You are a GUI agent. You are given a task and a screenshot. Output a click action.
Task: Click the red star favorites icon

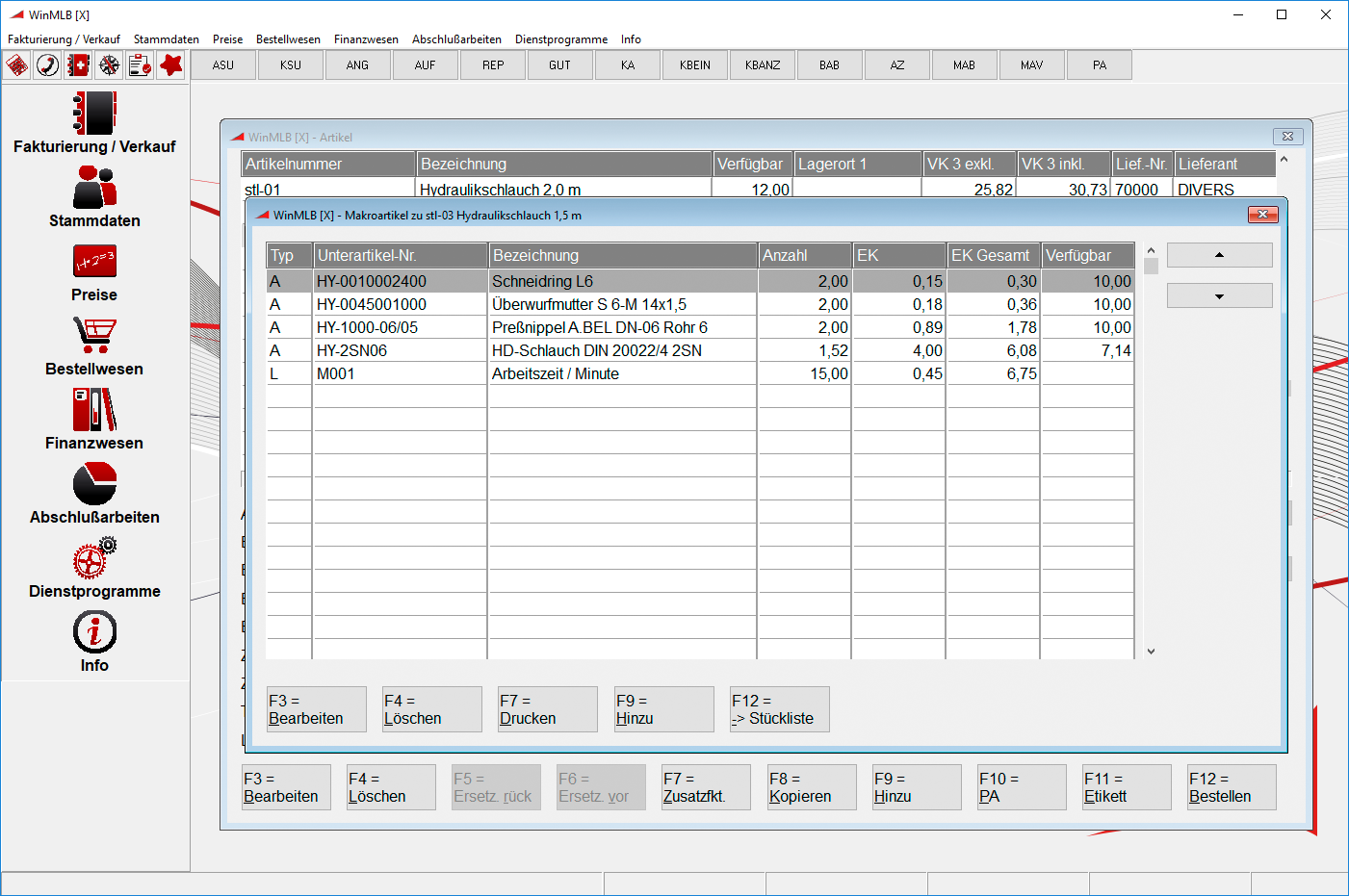pos(171,65)
